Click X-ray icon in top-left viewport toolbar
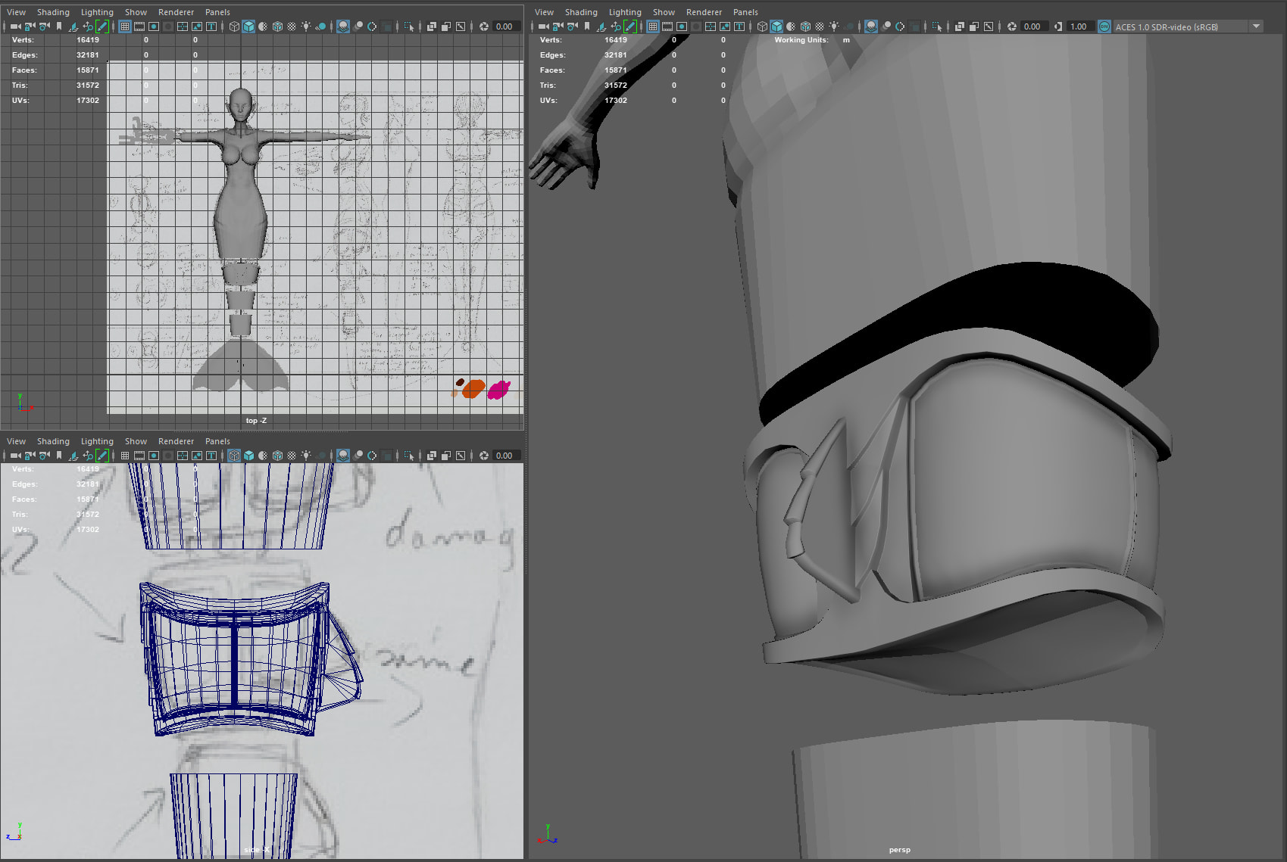Screen dimensions: 1287x862 [431, 26]
